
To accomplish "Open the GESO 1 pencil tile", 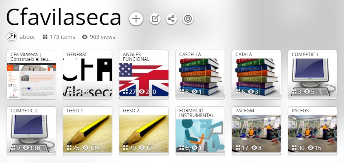I will (88, 131).
